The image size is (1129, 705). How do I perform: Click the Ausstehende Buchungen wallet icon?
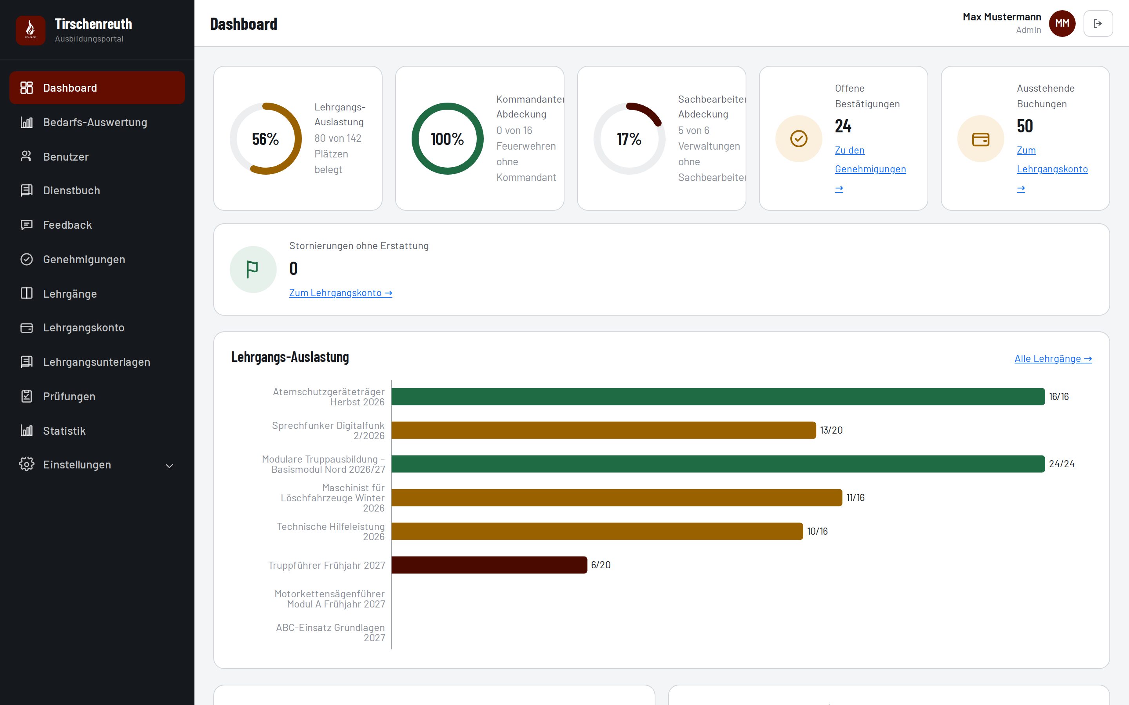[x=981, y=139]
